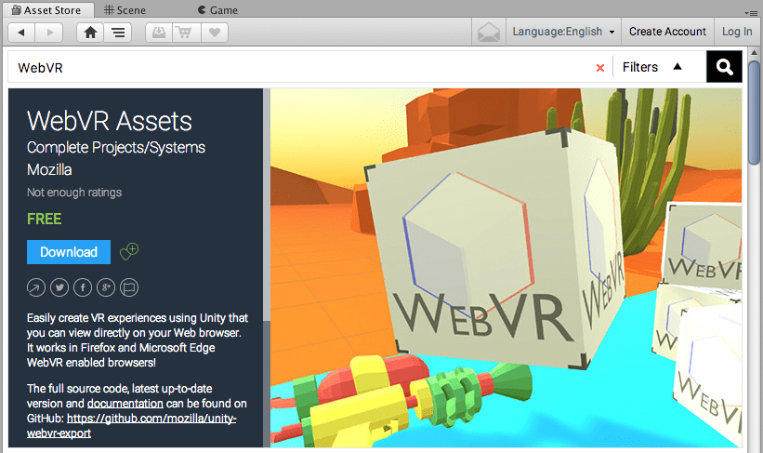Open the messages envelope icon
This screenshot has width=763, height=453.
pyautogui.click(x=489, y=33)
